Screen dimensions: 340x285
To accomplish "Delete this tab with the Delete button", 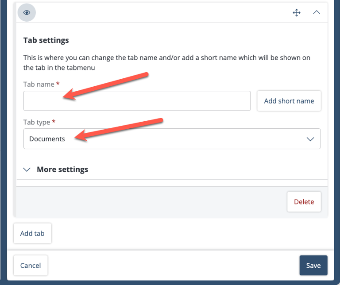I will 304,201.
